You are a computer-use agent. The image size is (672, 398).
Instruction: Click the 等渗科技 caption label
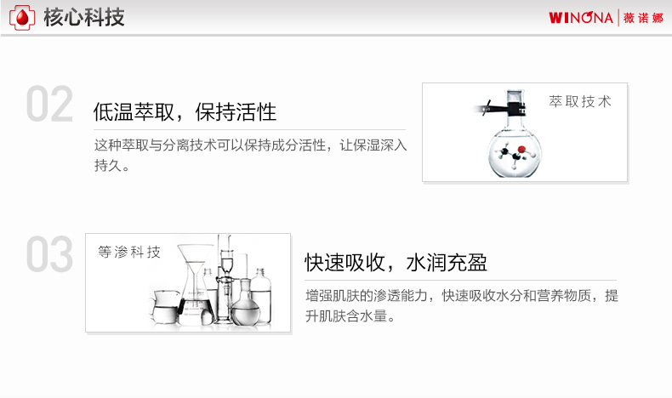click(129, 252)
